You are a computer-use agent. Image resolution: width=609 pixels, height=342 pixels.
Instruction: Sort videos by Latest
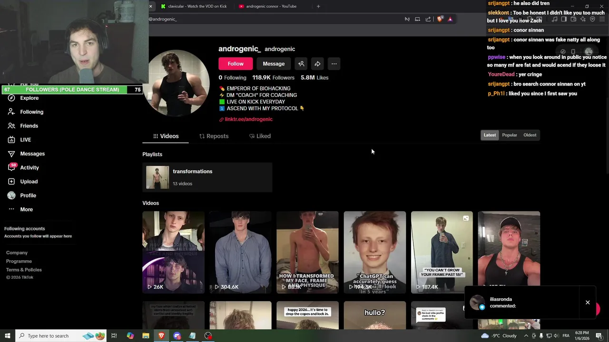(490, 135)
